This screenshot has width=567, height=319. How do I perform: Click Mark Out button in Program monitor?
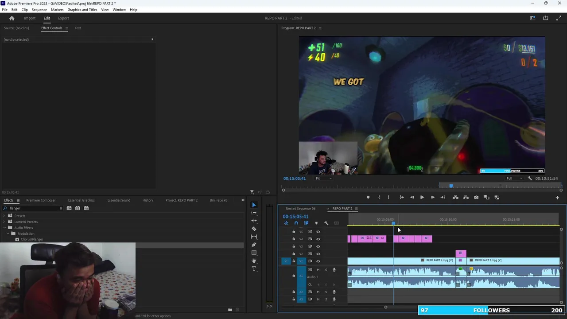coord(388,197)
